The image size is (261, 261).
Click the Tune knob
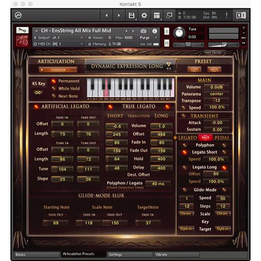coord(179,33)
